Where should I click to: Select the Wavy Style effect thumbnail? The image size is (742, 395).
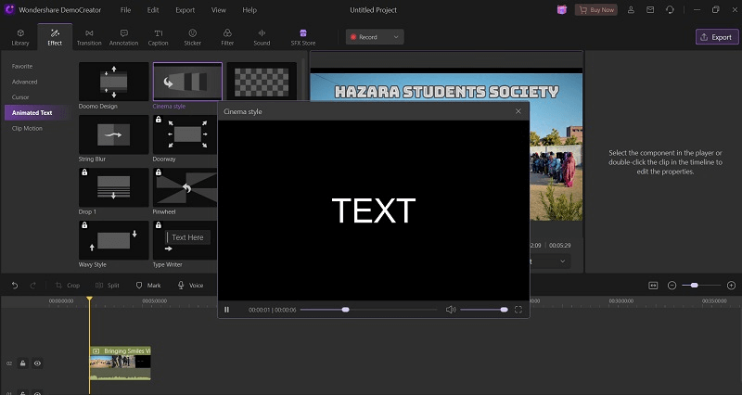113,240
